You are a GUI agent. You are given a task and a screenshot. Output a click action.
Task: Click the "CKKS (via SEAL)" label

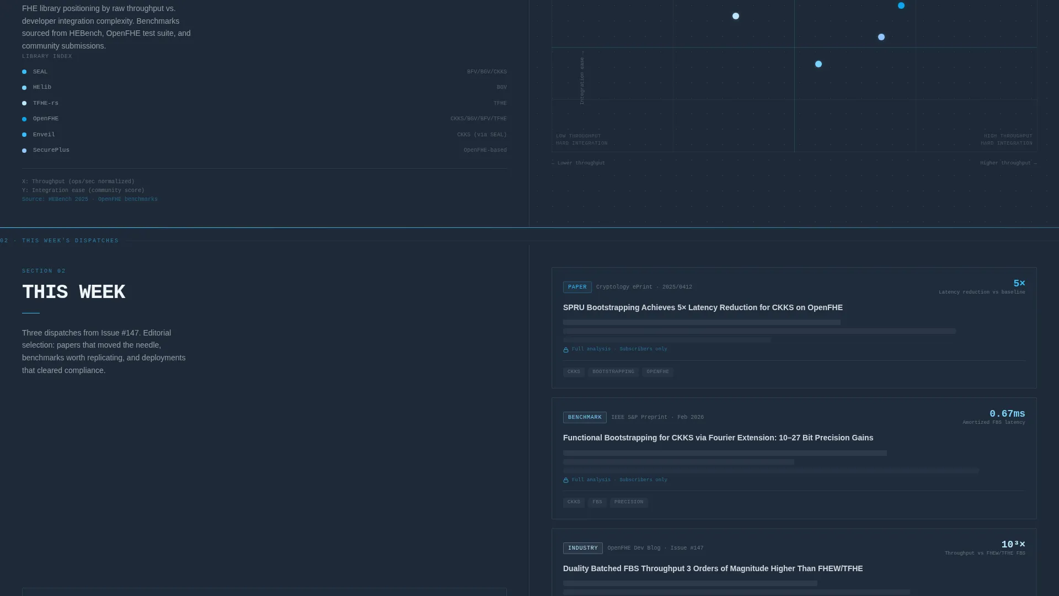tap(482, 135)
